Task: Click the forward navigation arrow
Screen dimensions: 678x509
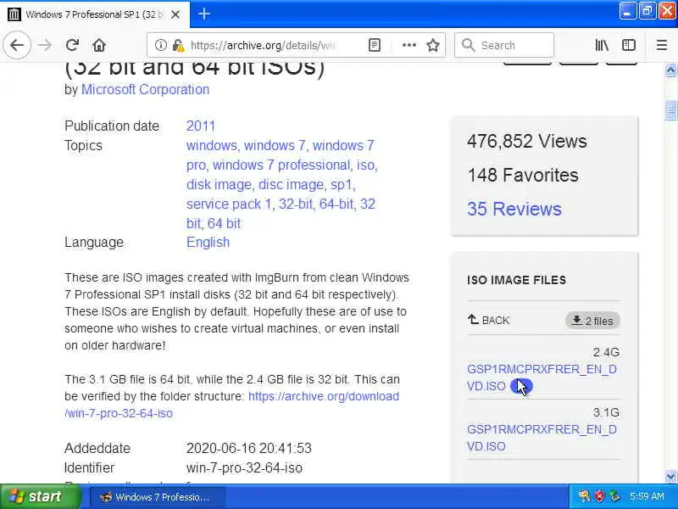Action: click(45, 45)
